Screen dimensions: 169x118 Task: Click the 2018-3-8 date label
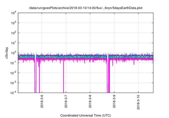click(90, 101)
